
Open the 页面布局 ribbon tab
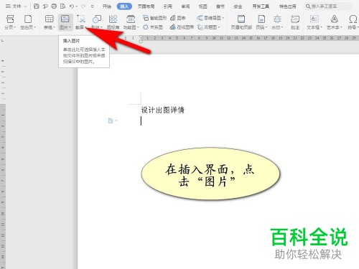pyautogui.click(x=146, y=6)
